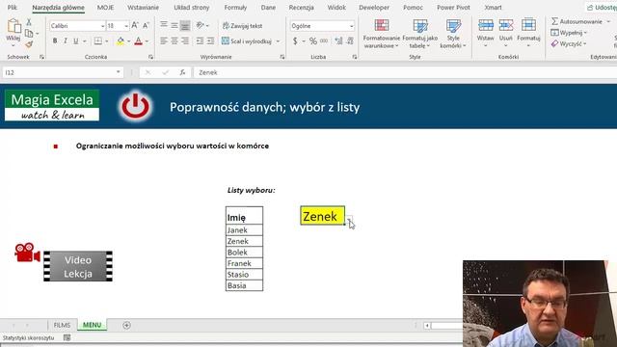Open the Liczba dialog launcher
This screenshot has height=347, width=617.
click(355, 57)
